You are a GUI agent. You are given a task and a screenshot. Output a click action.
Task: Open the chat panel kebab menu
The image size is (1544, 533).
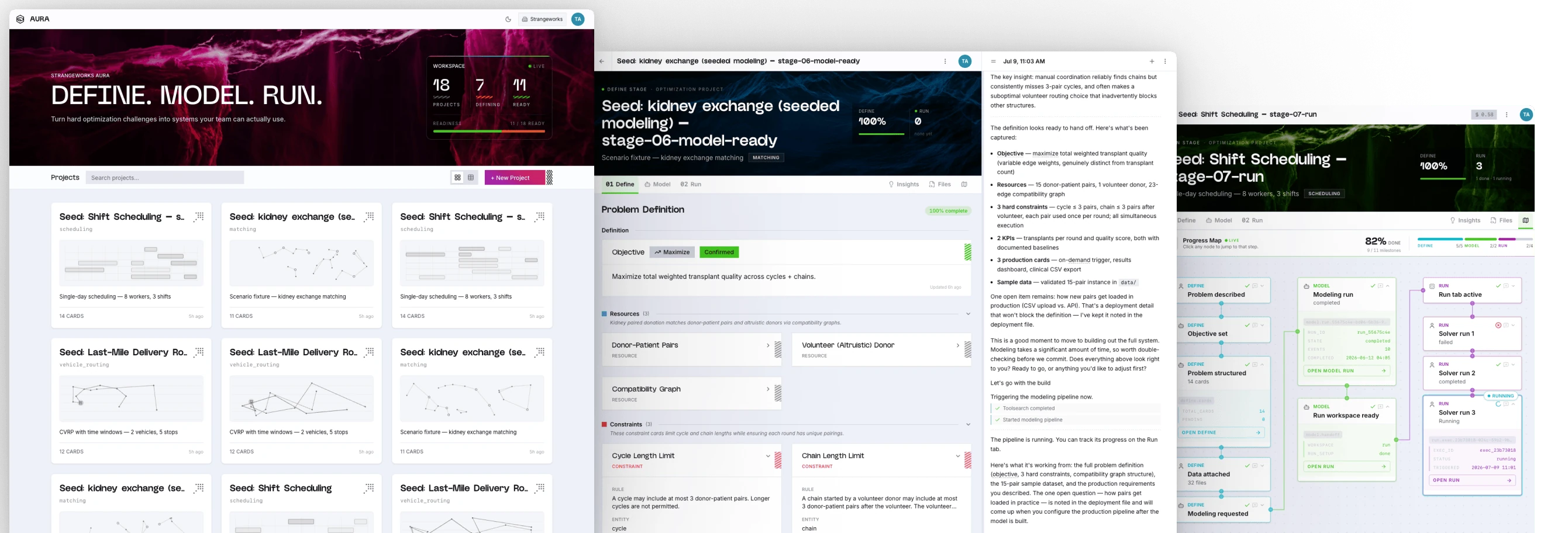click(1165, 62)
